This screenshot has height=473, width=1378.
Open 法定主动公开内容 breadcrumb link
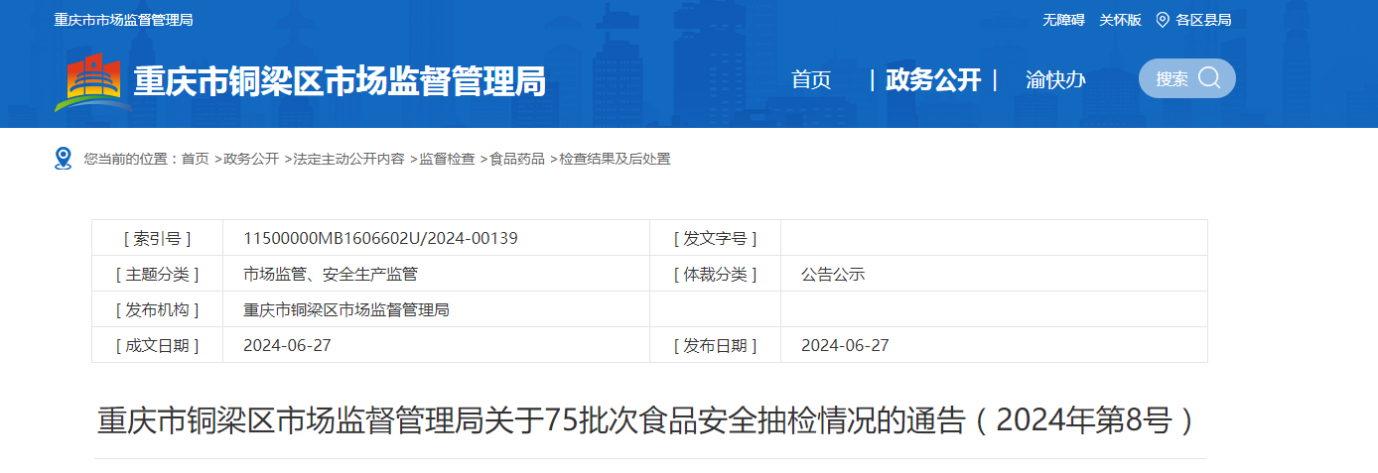[x=348, y=159]
